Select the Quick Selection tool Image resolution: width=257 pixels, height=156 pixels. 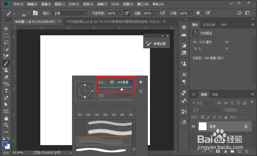(x=6, y=49)
